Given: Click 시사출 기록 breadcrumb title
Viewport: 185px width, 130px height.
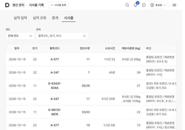Looking at the screenshot, I should click(x=36, y=5).
